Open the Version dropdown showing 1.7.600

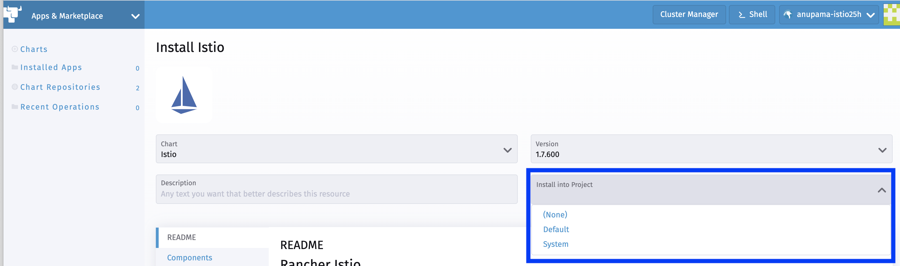(883, 150)
